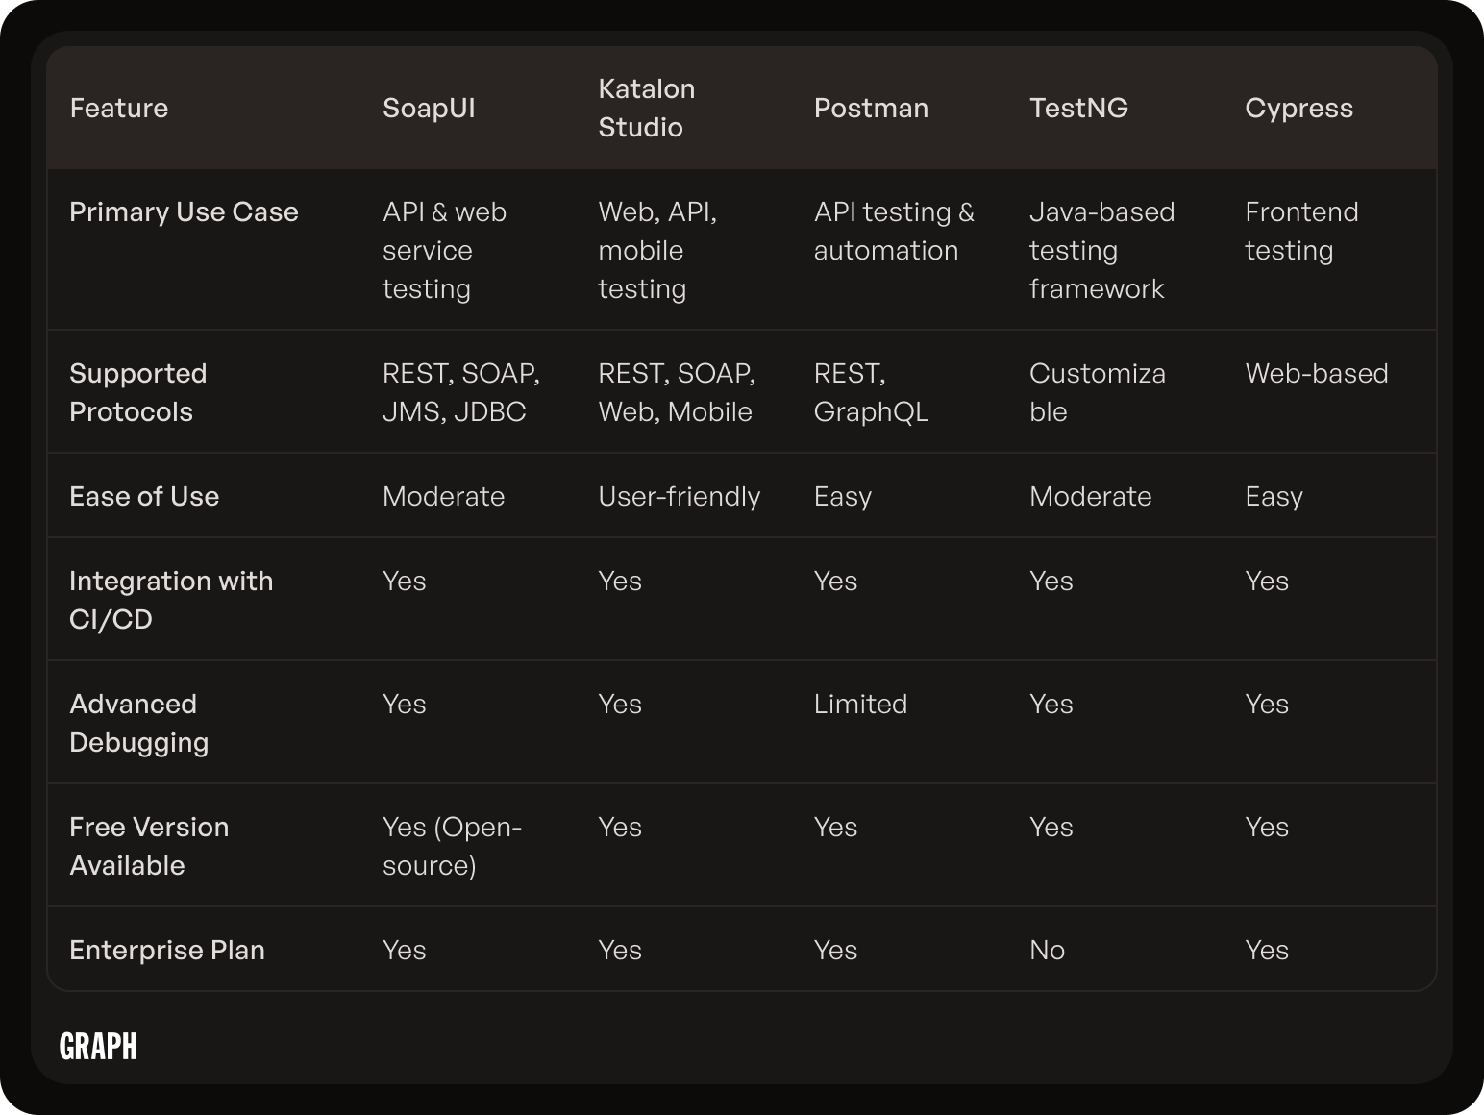The image size is (1484, 1115).
Task: Click the "Feature" column header
Action: click(x=119, y=108)
